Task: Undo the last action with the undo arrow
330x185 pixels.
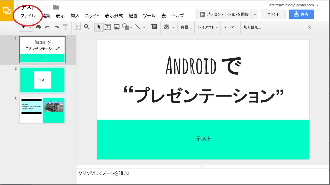Action: (47, 27)
